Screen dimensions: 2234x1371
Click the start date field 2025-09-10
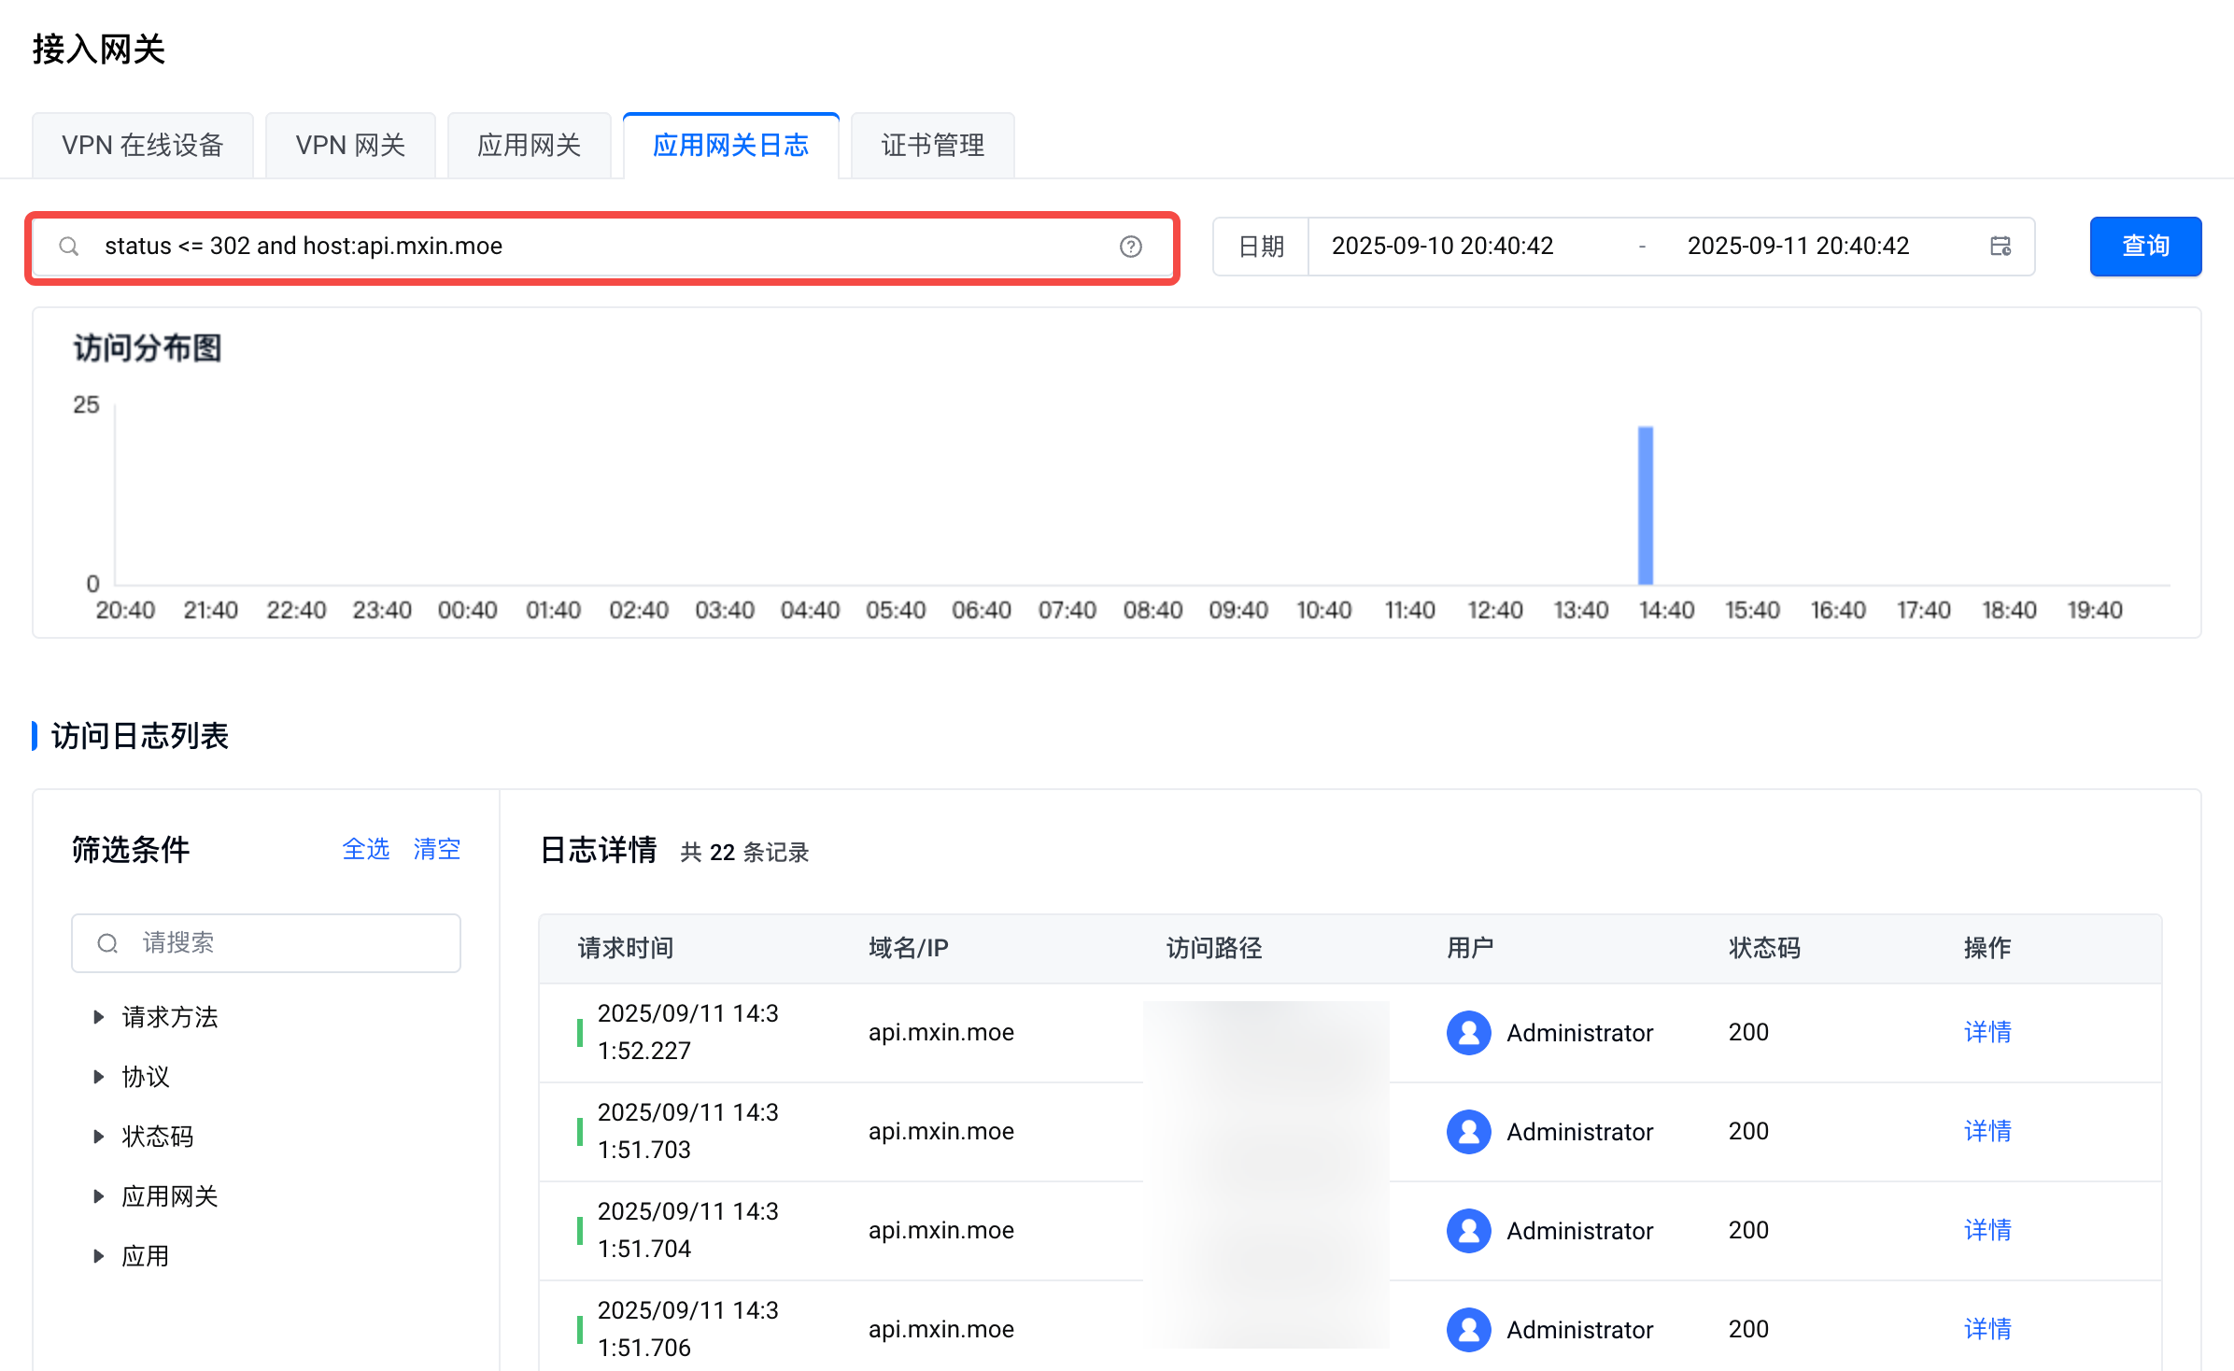click(x=1442, y=247)
